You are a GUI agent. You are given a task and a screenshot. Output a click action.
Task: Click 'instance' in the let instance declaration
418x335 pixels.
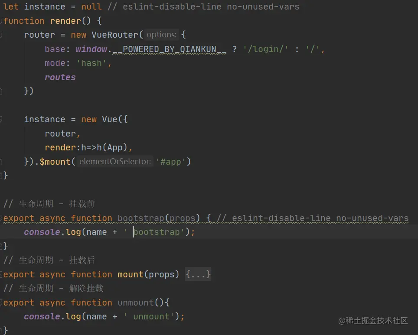45,7
